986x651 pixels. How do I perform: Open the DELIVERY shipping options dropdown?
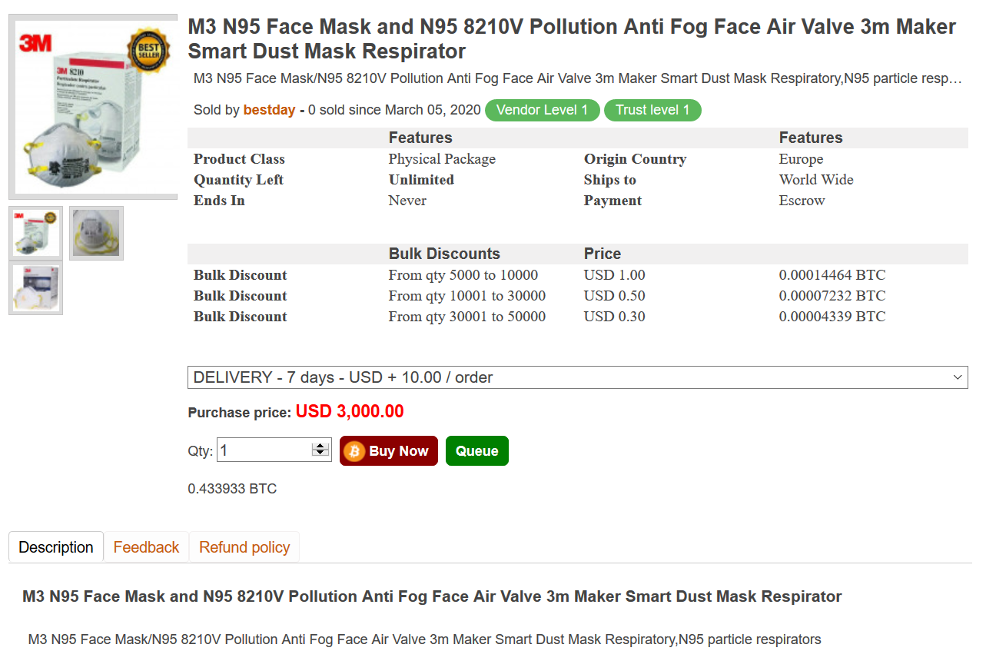pos(569,377)
